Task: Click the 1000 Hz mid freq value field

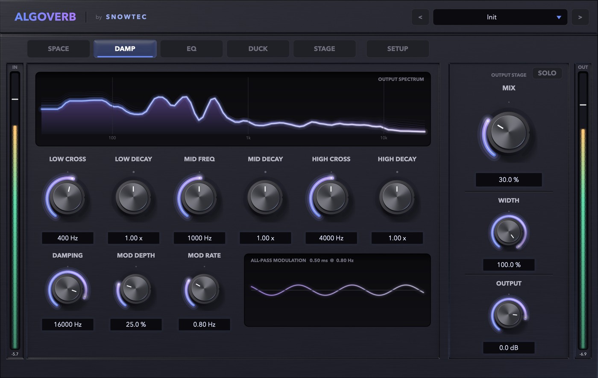Action: click(199, 238)
